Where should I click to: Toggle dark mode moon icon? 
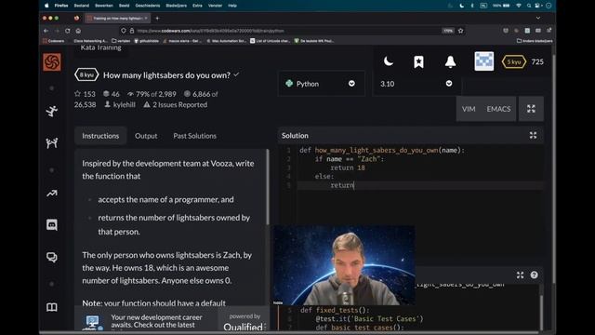[x=389, y=61]
